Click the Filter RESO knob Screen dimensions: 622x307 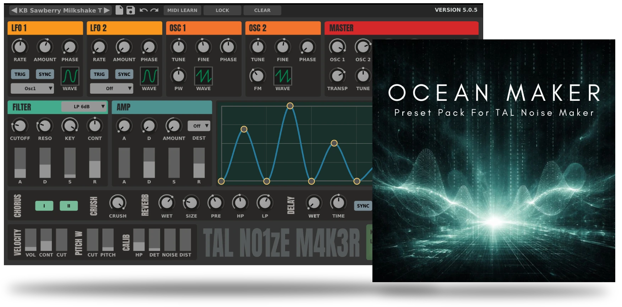pos(45,125)
